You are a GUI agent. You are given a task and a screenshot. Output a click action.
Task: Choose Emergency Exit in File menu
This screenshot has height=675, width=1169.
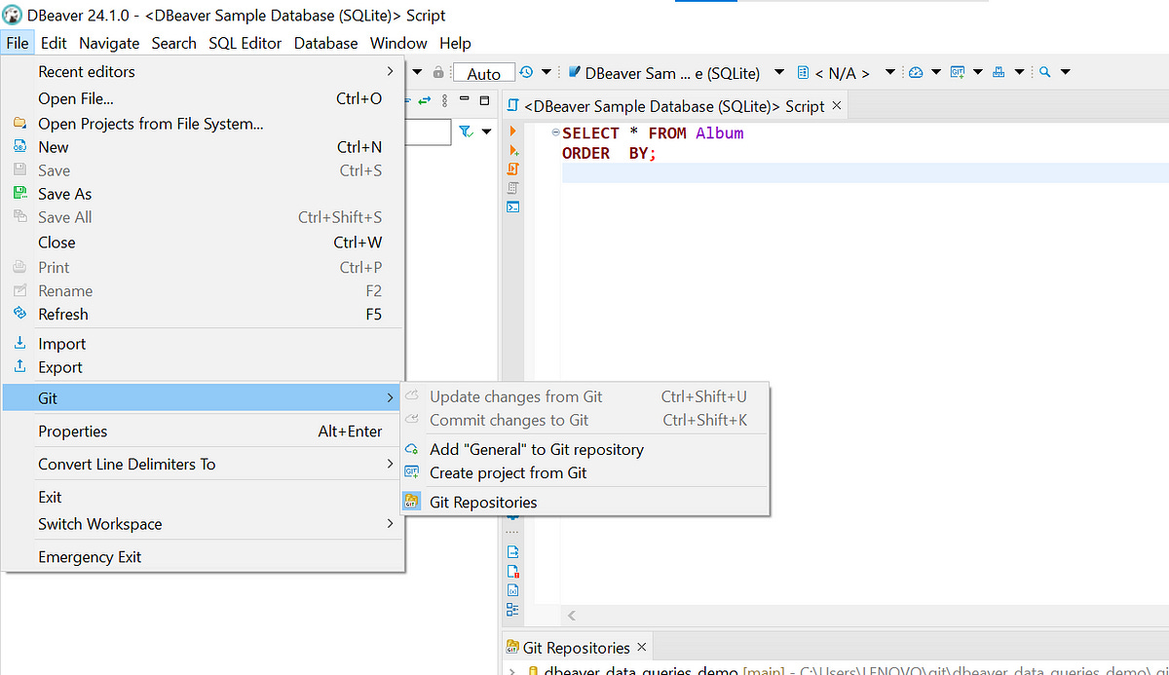(x=203, y=557)
